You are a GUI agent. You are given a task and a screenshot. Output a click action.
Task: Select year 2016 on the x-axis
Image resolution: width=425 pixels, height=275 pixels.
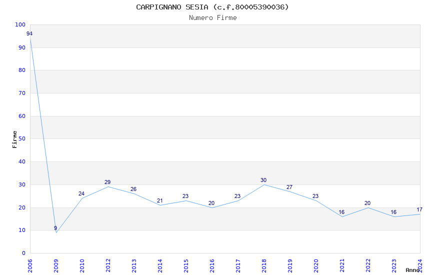(x=212, y=266)
